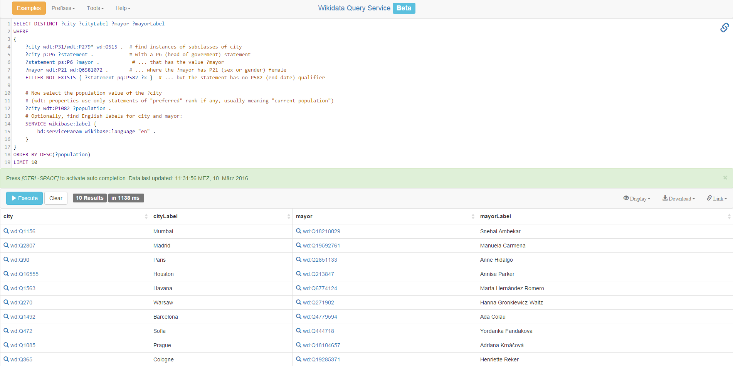
Task: Click magnifier icon beside wd:Q1085
Action: click(6, 345)
